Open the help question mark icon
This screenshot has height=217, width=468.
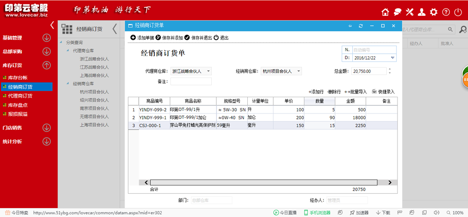click(446, 12)
